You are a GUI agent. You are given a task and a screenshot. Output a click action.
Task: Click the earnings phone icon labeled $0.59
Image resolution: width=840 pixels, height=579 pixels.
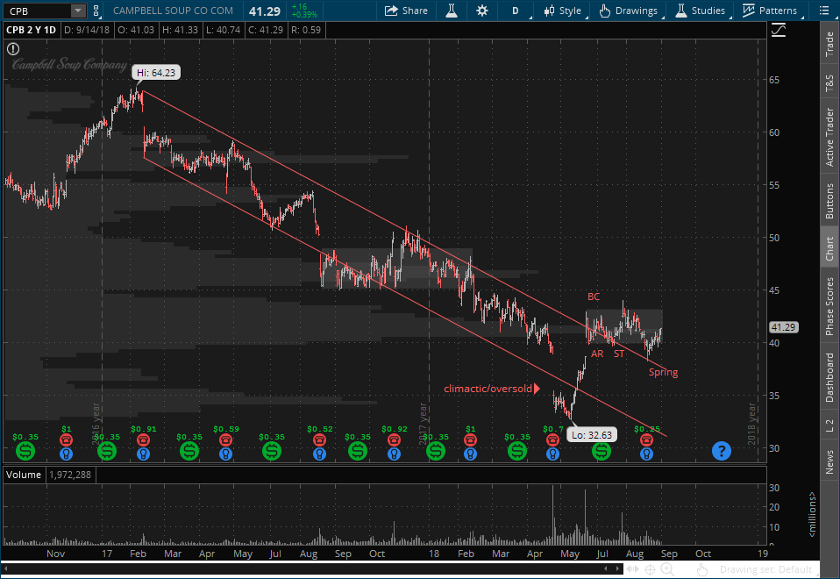[x=226, y=439]
